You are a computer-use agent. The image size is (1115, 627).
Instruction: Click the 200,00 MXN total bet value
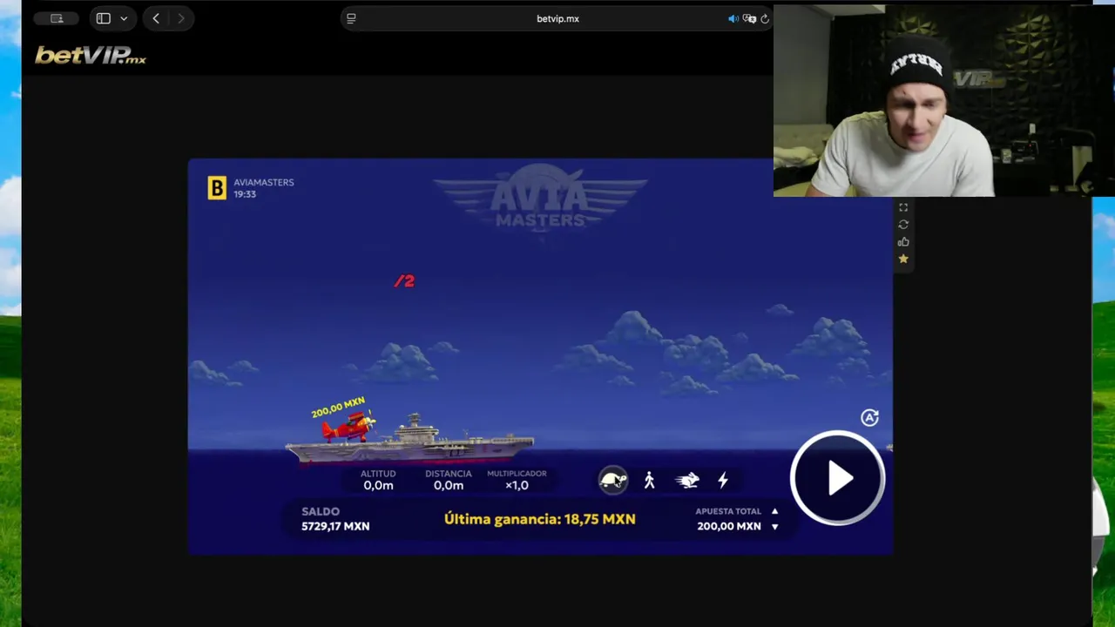pos(729,526)
